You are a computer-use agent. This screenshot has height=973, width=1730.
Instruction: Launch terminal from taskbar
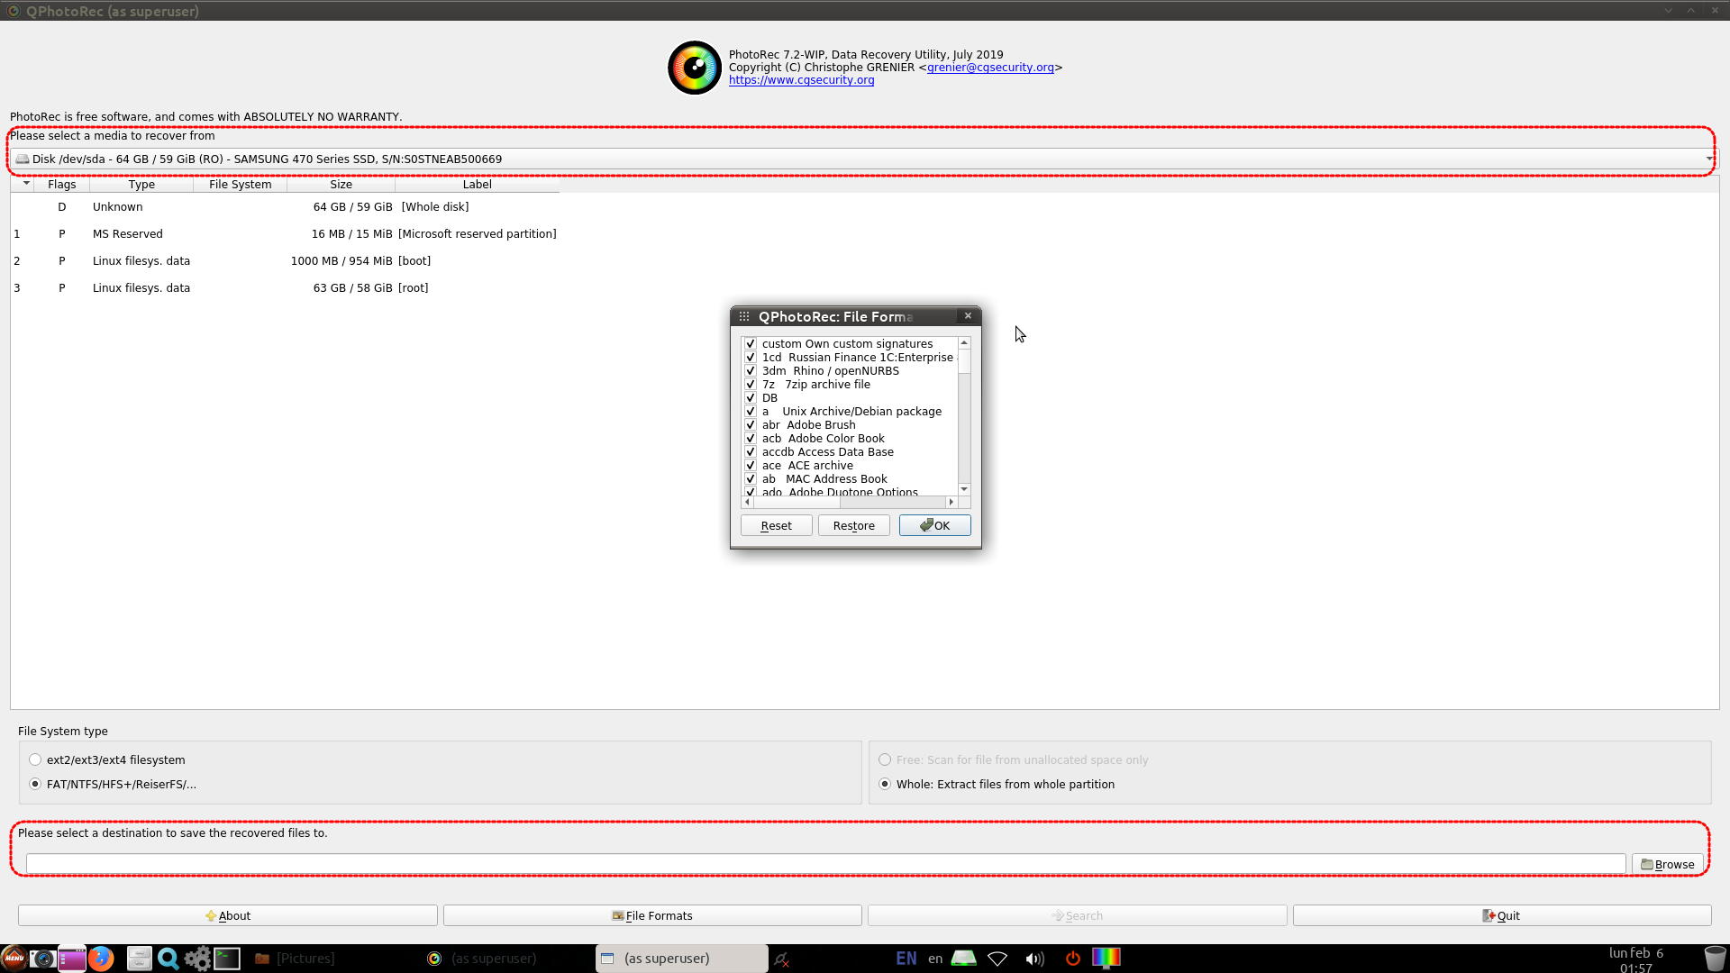pos(227,959)
